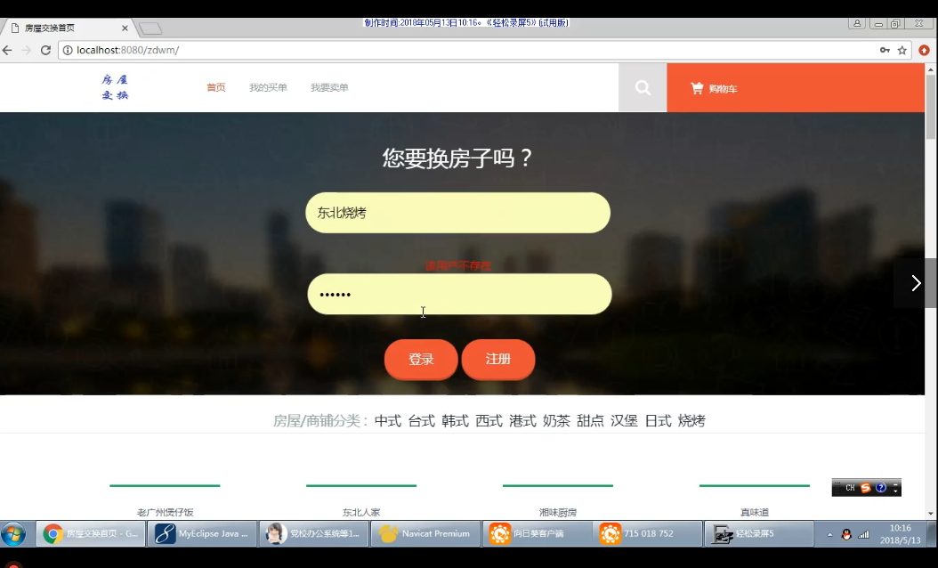
Task: Open a new tab button
Action: coord(150,28)
